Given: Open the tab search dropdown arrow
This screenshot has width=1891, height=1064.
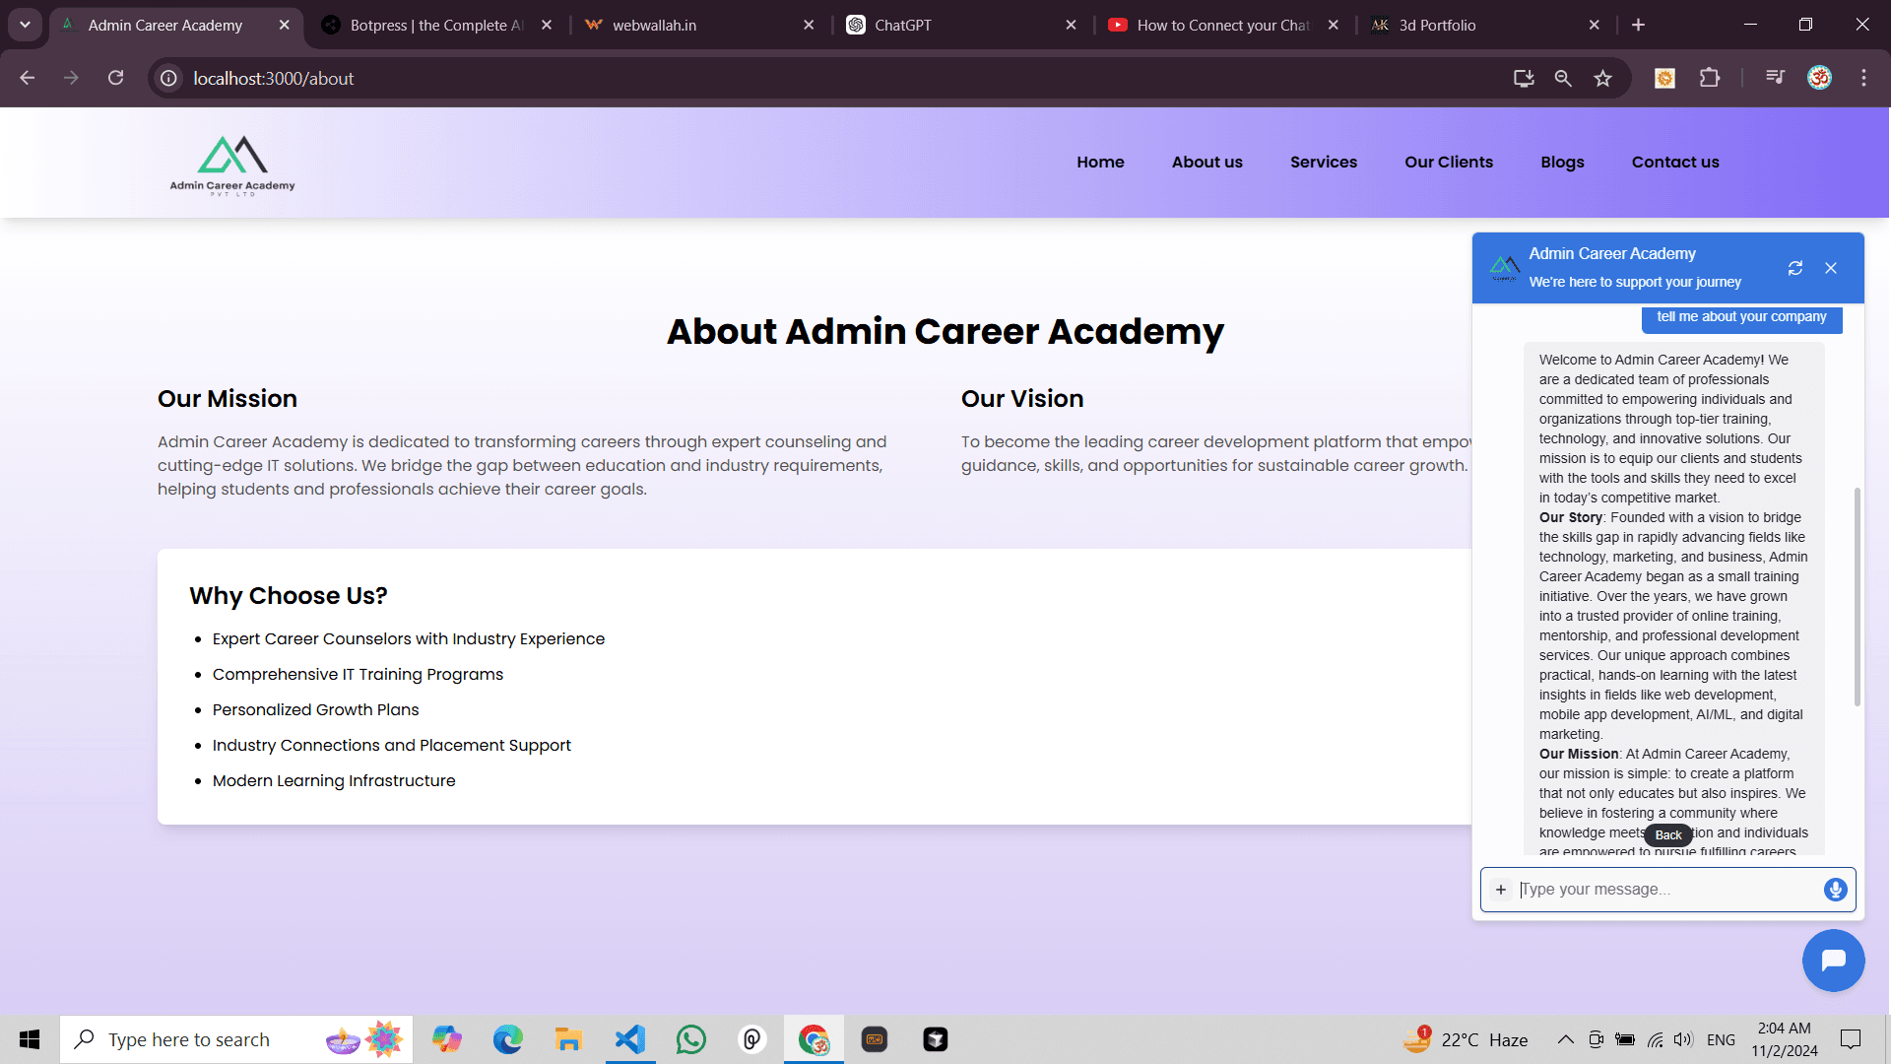Looking at the screenshot, I should (x=25, y=25).
